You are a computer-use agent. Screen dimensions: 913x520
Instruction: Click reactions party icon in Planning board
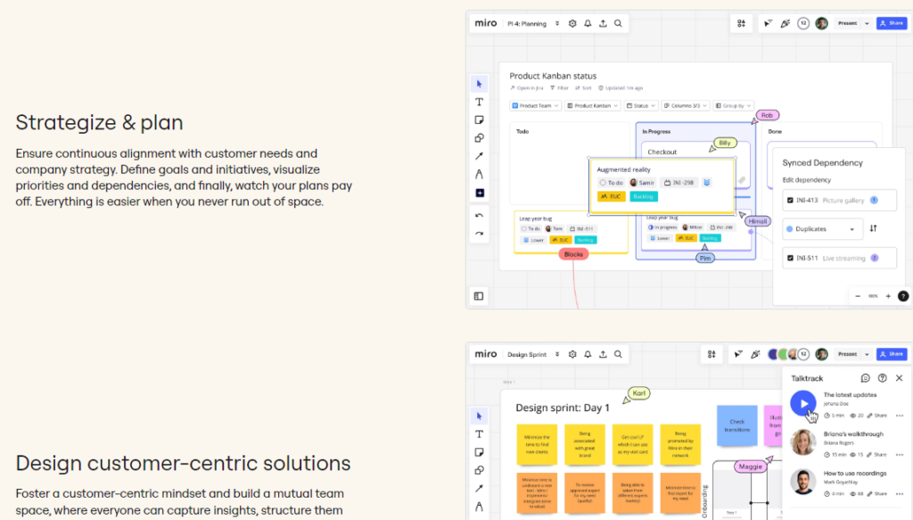(x=786, y=23)
